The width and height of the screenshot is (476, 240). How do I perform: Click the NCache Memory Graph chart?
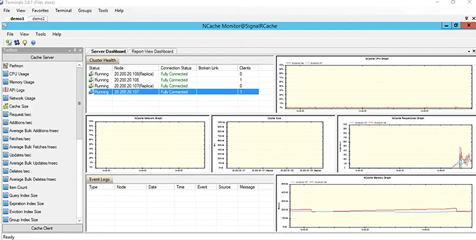376,203
